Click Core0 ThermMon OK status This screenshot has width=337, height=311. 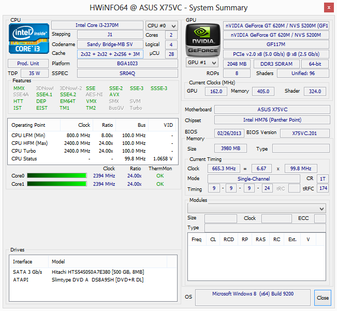click(x=160, y=176)
